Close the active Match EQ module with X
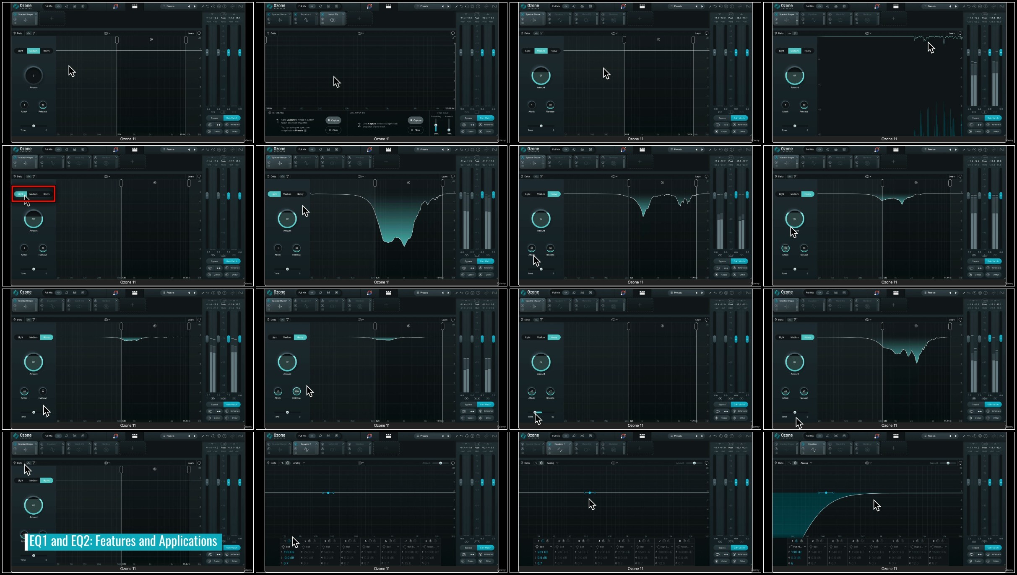 click(x=343, y=14)
